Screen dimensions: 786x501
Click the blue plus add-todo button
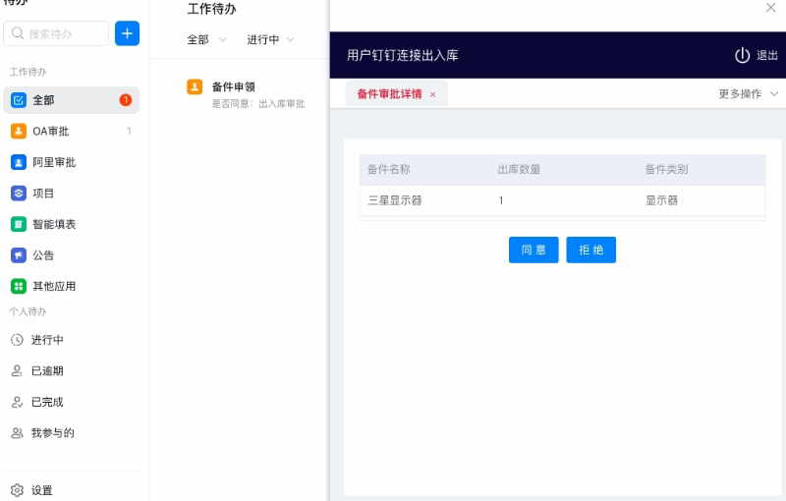point(128,33)
